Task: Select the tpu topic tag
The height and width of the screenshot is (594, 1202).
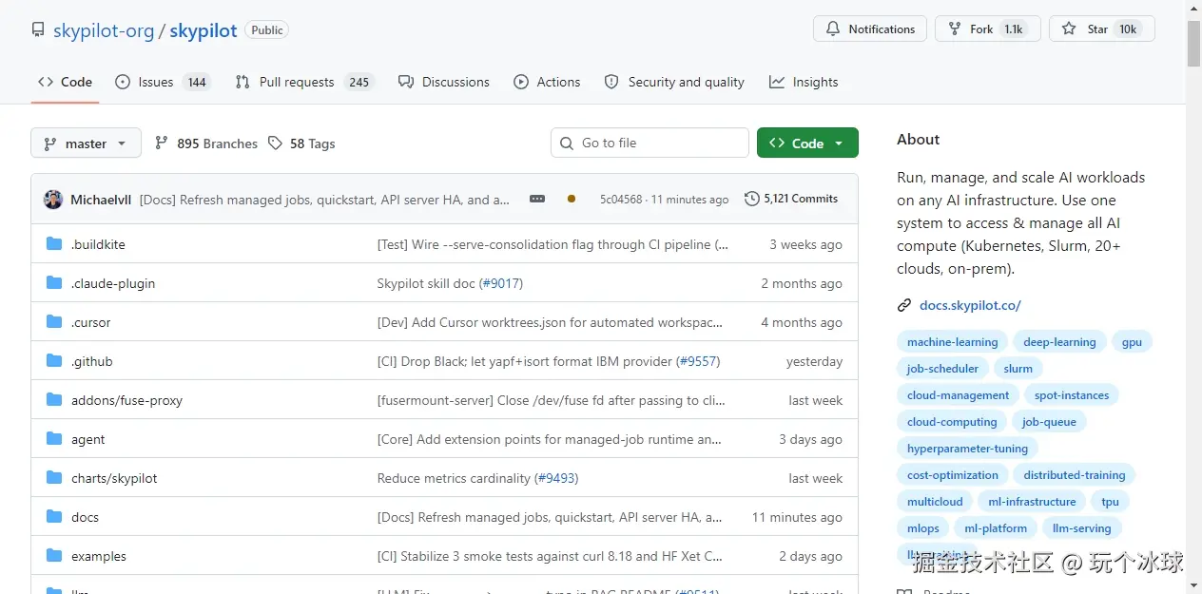Action: pos(1111,502)
